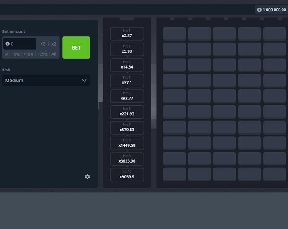Halve the bet with /2
The width and height of the screenshot is (288, 229).
(x=43, y=43)
